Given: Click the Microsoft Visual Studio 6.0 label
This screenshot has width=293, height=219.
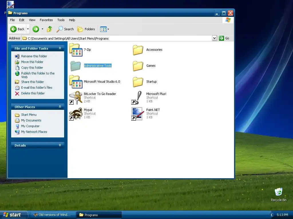Looking at the screenshot, I should pos(102,82).
